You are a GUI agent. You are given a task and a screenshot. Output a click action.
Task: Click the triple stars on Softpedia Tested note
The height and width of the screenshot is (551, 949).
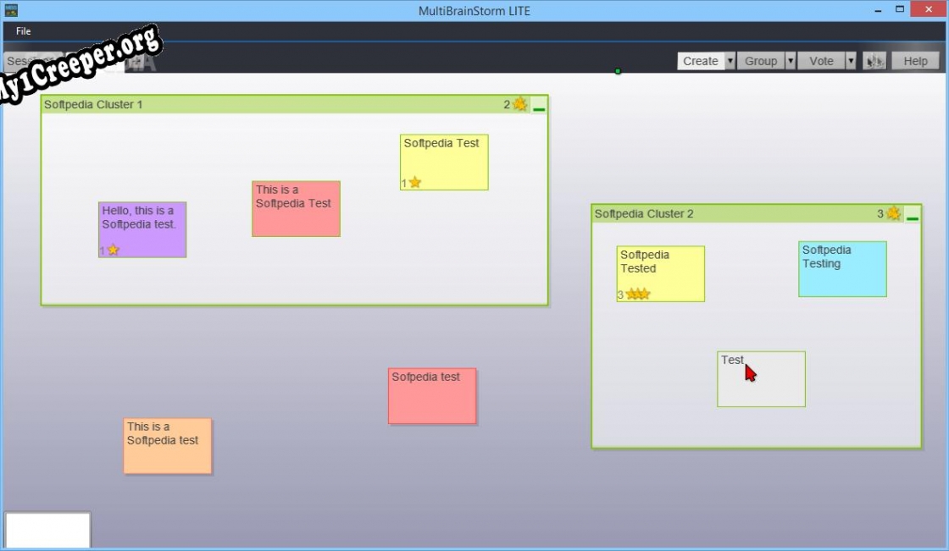(638, 294)
